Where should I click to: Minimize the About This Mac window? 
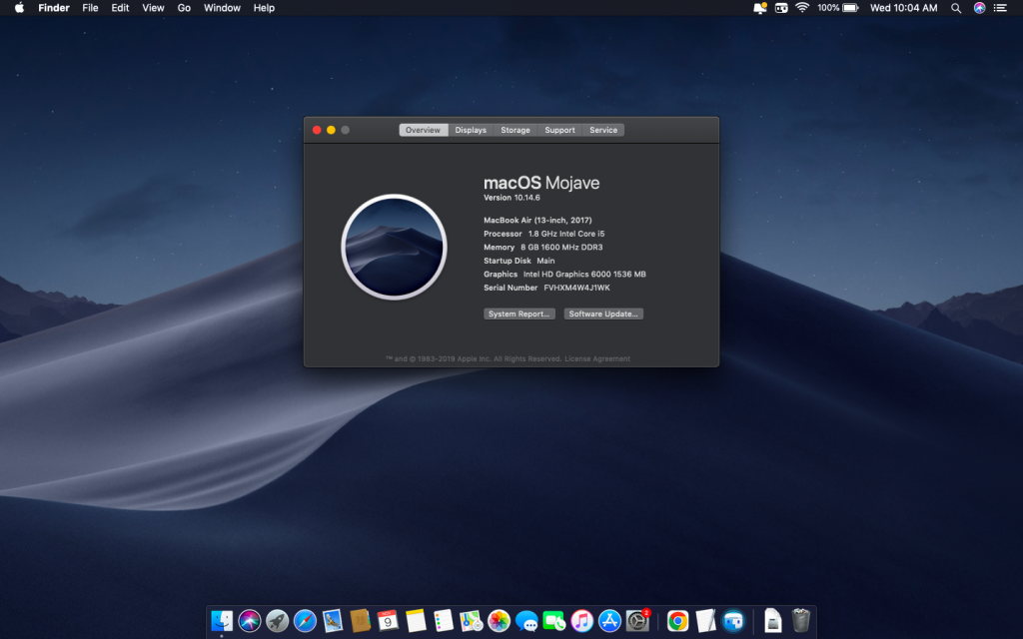(332, 130)
